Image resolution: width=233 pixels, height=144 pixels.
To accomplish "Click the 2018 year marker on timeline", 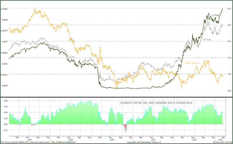I will pyautogui.click(x=29, y=140).
